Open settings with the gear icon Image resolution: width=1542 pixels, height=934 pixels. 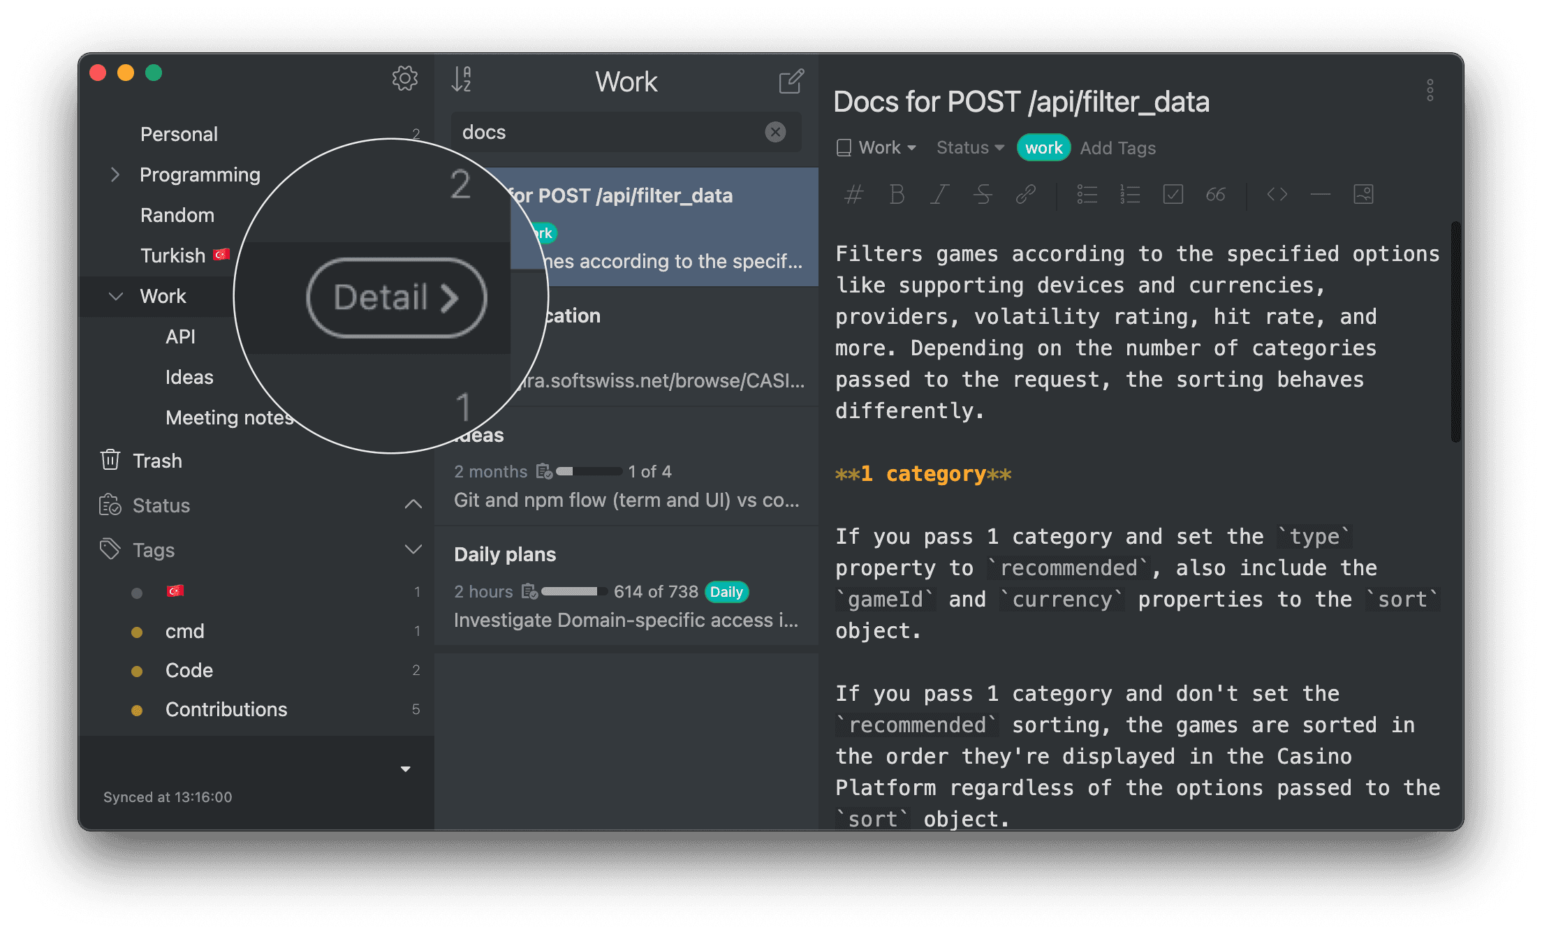tap(404, 78)
